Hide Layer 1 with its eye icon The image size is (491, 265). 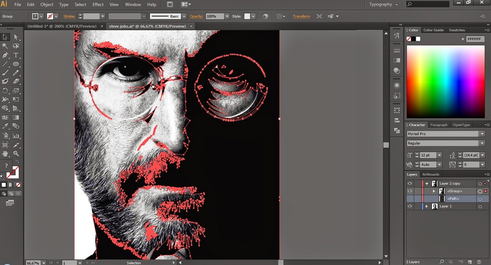click(409, 206)
